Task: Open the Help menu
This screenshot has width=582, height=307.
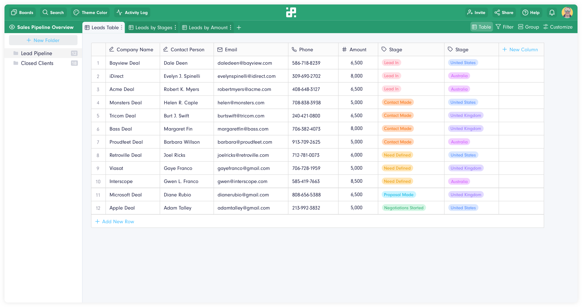Action: [531, 12]
